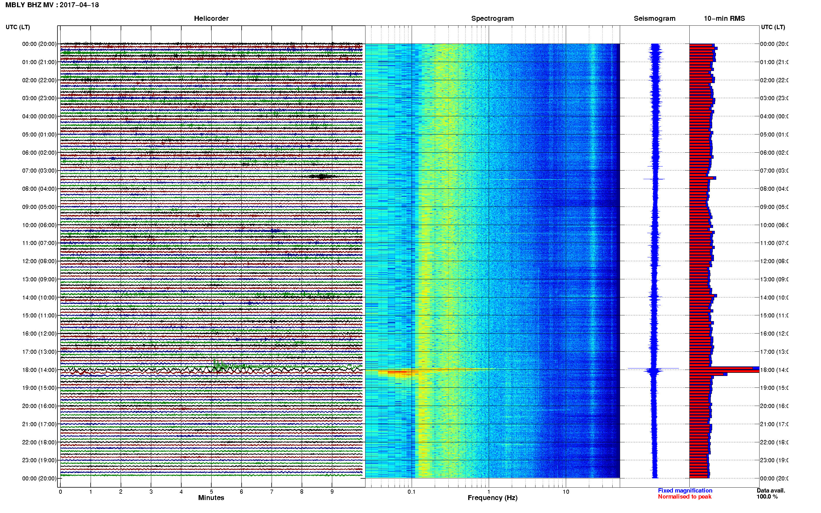Click the left '08:00 (04:00)' time label

39,189
